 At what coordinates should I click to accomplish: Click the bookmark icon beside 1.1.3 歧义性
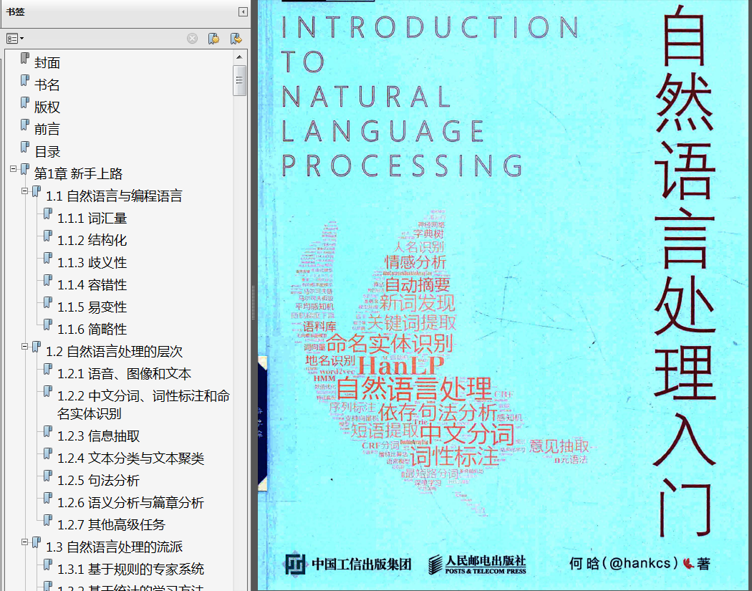(x=48, y=258)
